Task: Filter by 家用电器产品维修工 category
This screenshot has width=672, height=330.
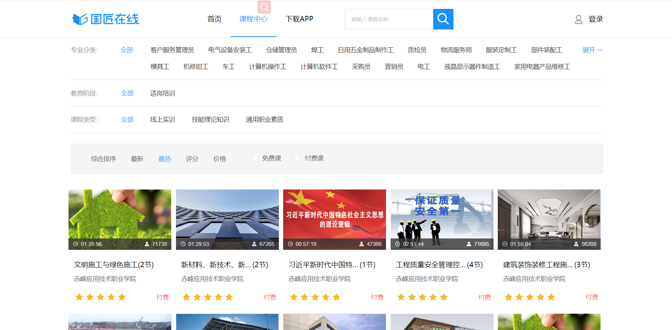Action: click(x=542, y=67)
